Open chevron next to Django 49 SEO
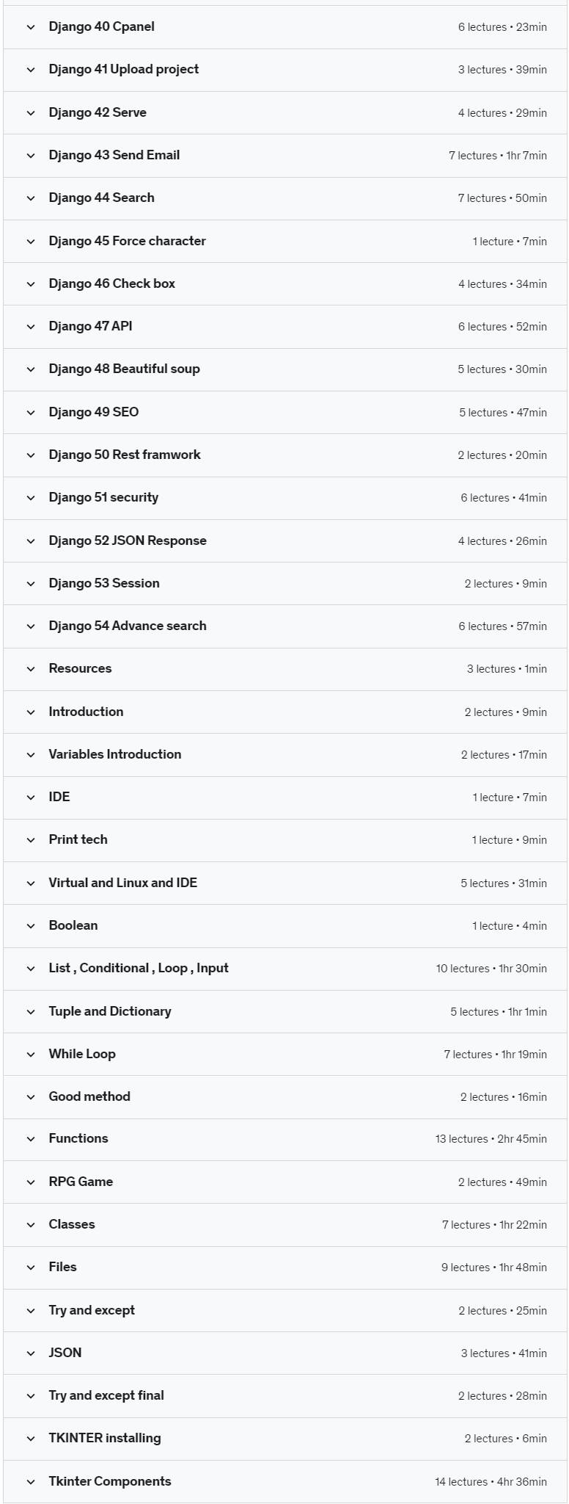Image resolution: width=569 pixels, height=1504 pixels. pos(31,413)
